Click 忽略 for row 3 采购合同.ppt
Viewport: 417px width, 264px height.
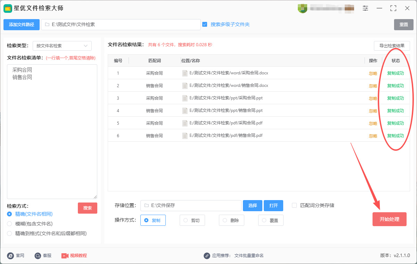coord(373,98)
